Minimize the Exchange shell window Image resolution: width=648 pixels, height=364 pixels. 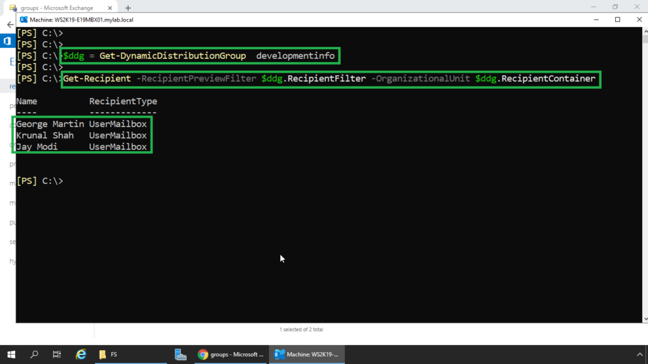coord(596,20)
